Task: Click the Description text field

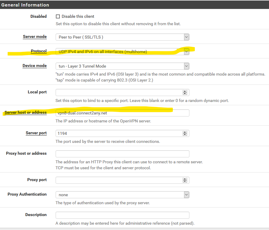Action: (122, 215)
